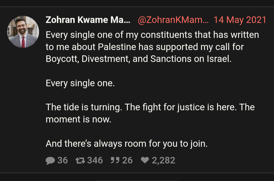Click the retweet arrows icon
The image size is (274, 181).
(80, 160)
